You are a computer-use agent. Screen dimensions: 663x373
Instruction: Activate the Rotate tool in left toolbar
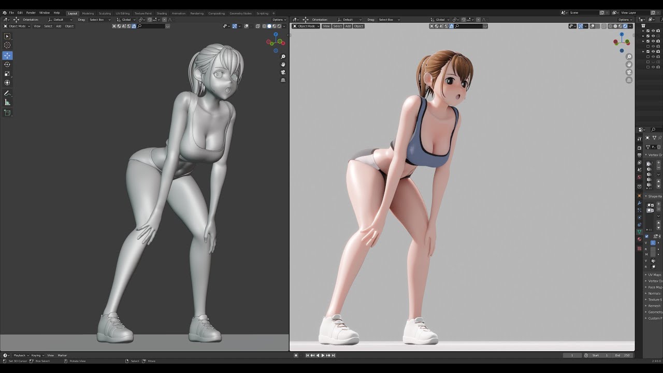(7, 64)
